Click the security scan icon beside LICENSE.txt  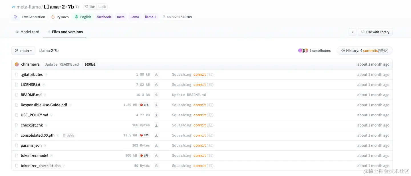point(44,85)
